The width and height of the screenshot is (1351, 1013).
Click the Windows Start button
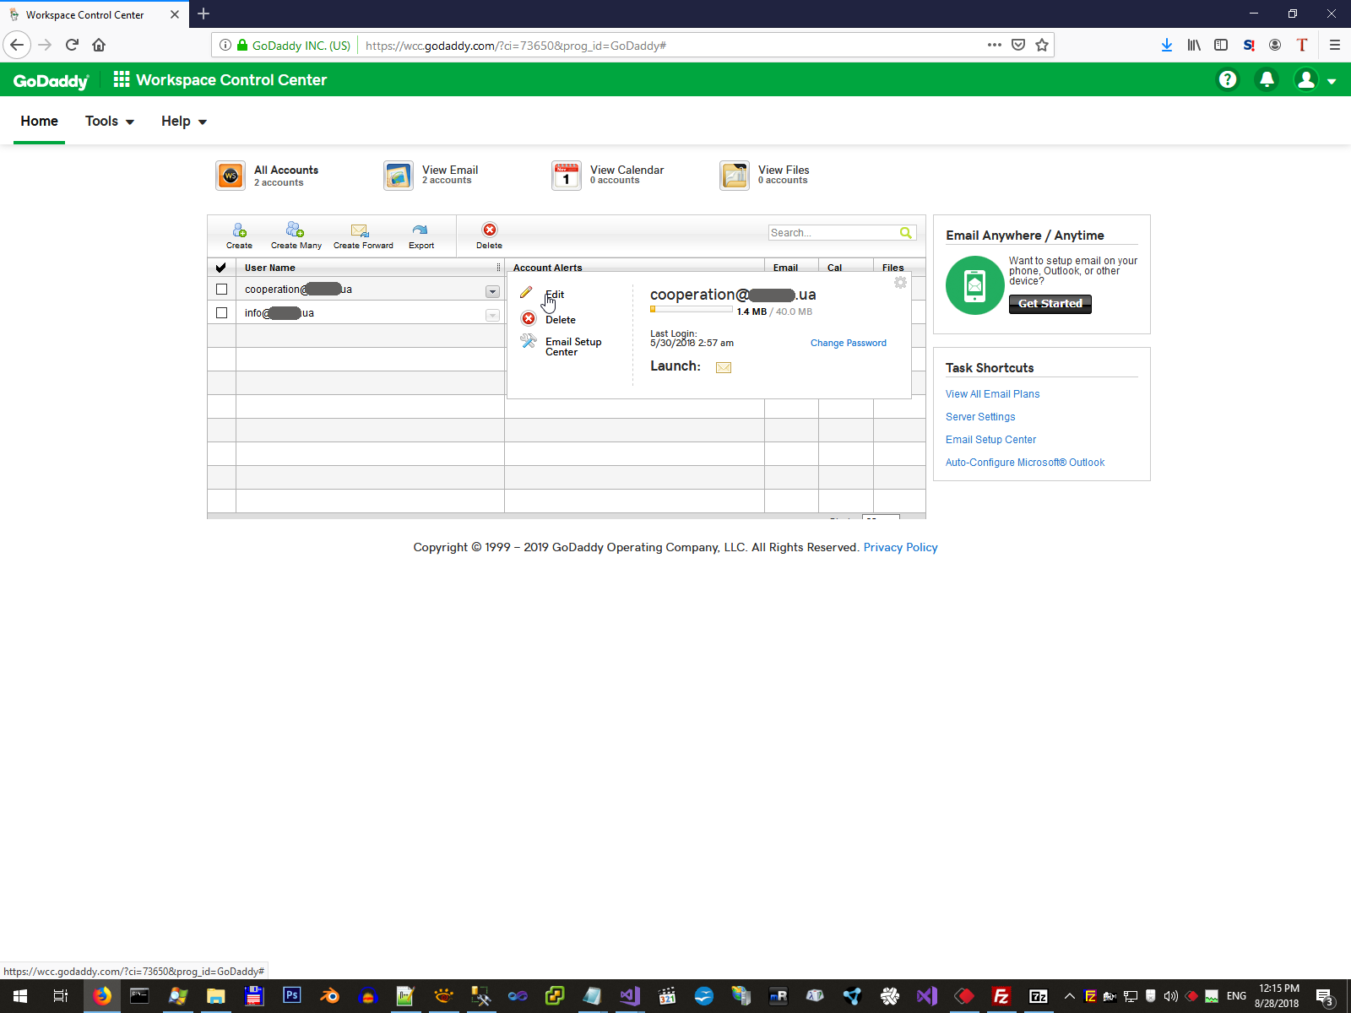[x=20, y=996]
